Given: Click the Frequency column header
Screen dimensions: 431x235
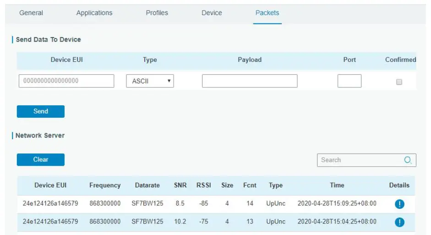Looking at the screenshot, I should click(105, 185).
